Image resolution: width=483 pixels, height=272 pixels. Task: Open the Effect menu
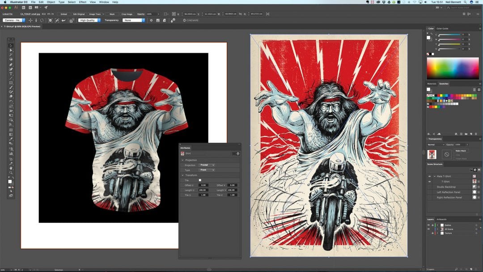[83, 2]
